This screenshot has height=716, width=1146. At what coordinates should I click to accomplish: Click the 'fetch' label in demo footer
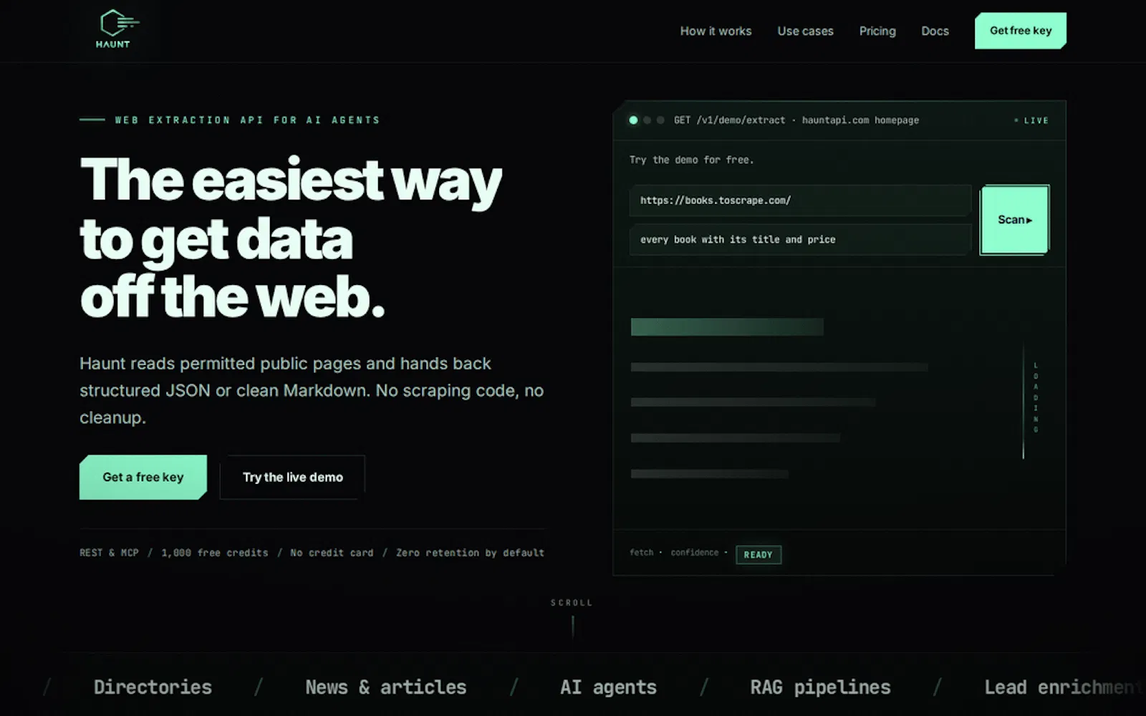[641, 553]
